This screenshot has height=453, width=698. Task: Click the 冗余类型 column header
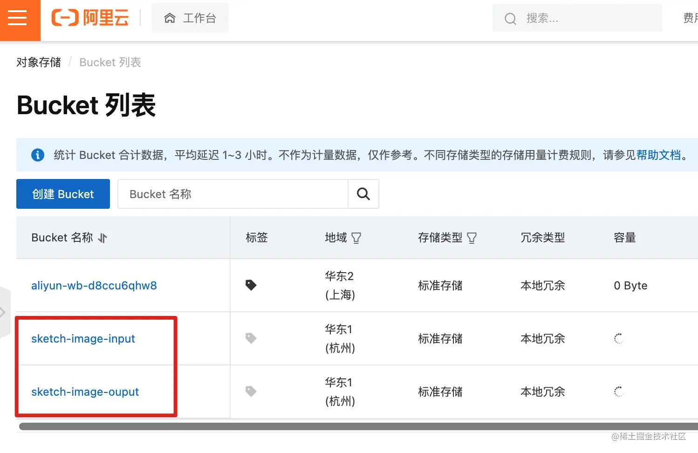click(543, 238)
